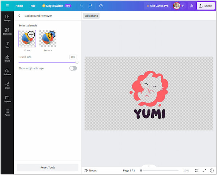
Task: Expand the page thumbnails chevron
Action: (149, 166)
